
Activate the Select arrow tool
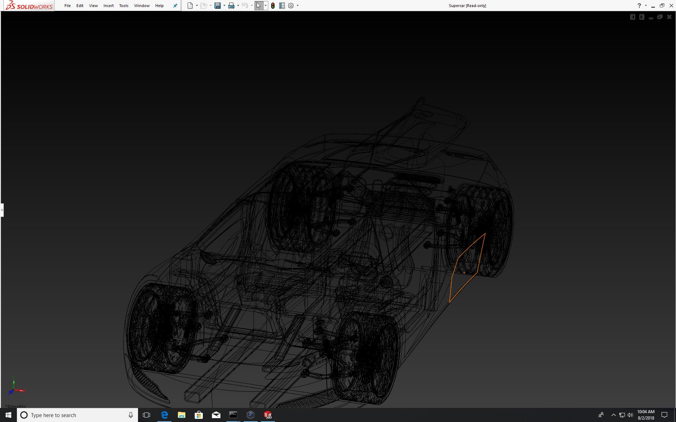259,6
